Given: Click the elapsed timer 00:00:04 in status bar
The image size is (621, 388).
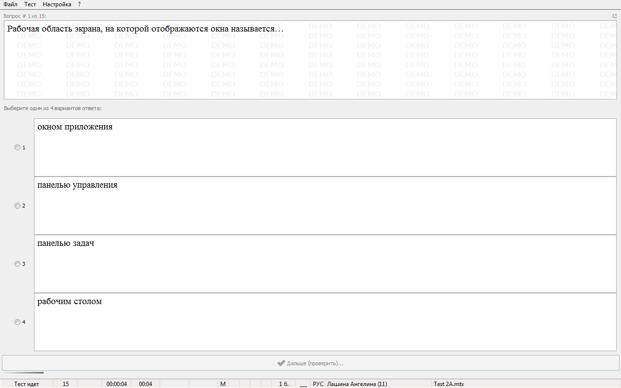Looking at the screenshot, I should coord(116,384).
